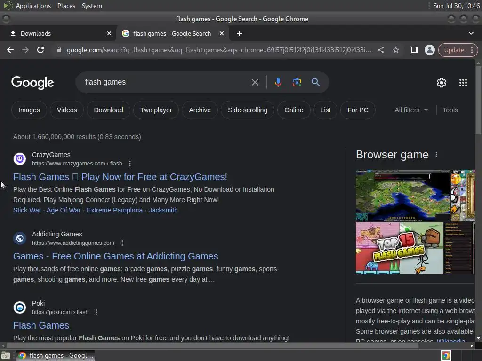This screenshot has height=361, width=482.
Task: Apply the Download filter chip
Action: 109,110
